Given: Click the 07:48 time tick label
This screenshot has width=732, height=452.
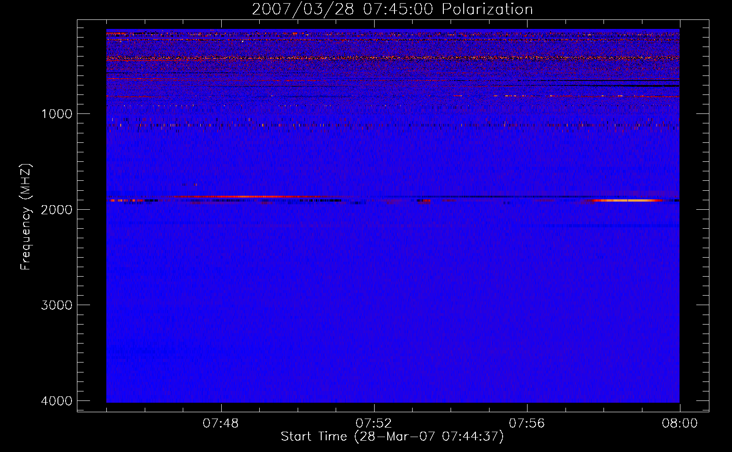Looking at the screenshot, I should point(220,424).
